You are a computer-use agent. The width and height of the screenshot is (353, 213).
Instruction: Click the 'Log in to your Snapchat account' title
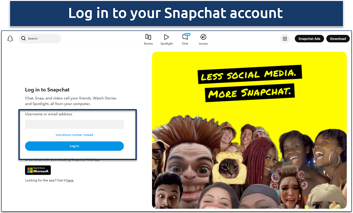(176, 13)
